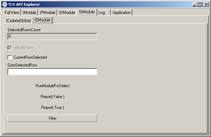Select the top-level IGModule tab
211x137 pixels.
87,12
